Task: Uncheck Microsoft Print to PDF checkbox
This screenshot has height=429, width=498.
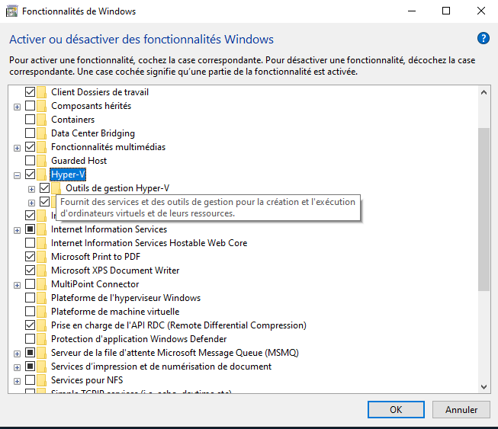Action: 31,256
